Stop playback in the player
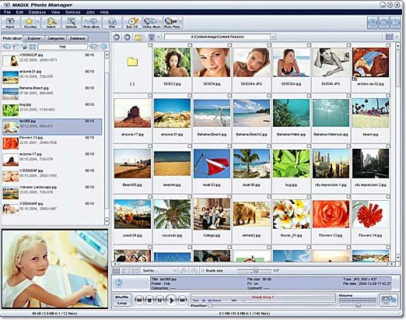The image size is (406, 320). coord(149,301)
